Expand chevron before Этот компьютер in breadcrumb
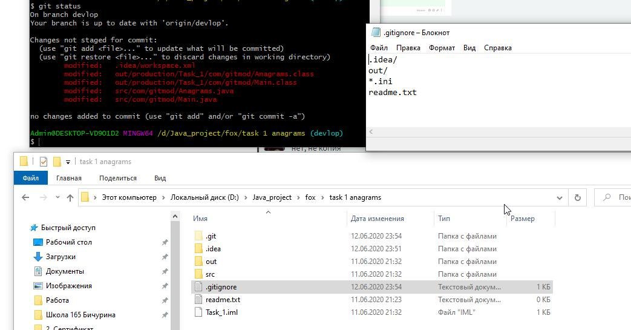 95,197
